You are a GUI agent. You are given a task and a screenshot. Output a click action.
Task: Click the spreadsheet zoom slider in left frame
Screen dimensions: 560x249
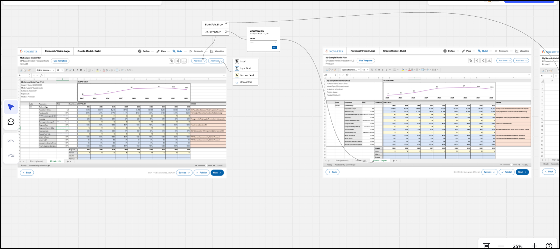click(x=207, y=165)
